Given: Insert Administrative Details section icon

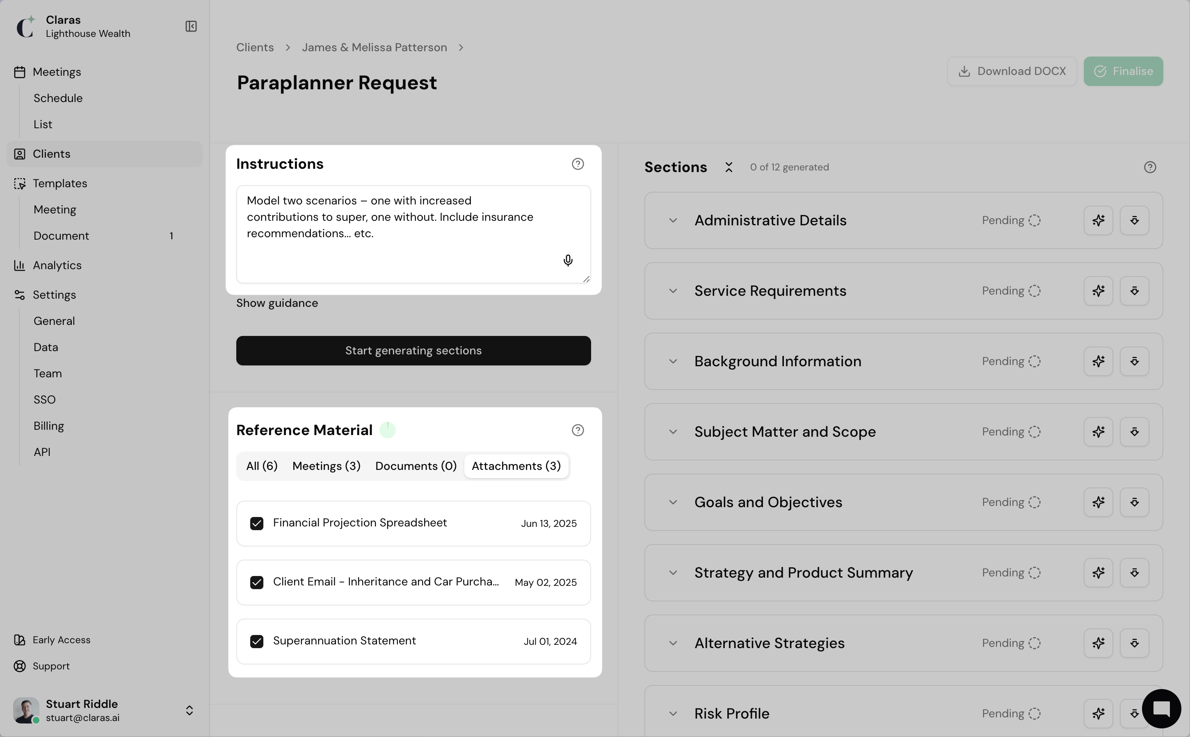Looking at the screenshot, I should click(x=1134, y=220).
